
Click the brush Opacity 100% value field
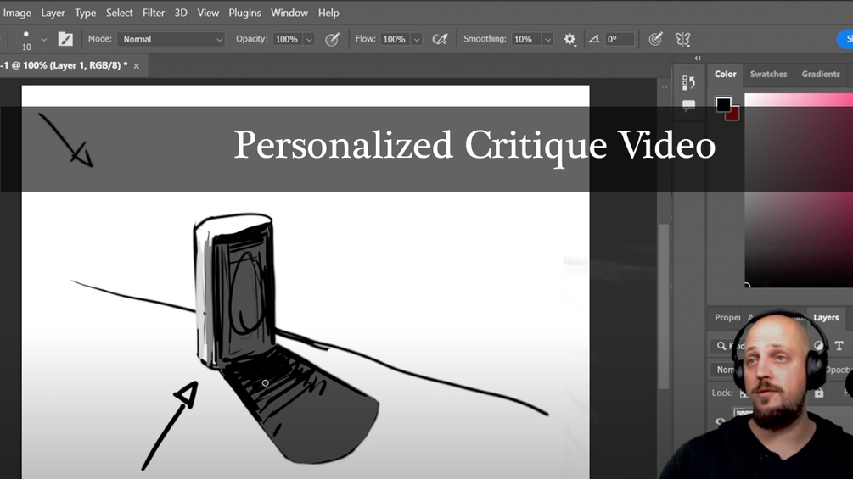coord(287,39)
